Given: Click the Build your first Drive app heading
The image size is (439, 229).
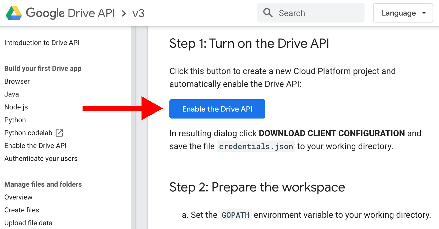Looking at the screenshot, I should [x=43, y=68].
